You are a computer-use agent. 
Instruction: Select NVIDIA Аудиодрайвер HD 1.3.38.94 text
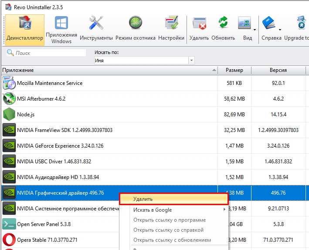coord(58,177)
